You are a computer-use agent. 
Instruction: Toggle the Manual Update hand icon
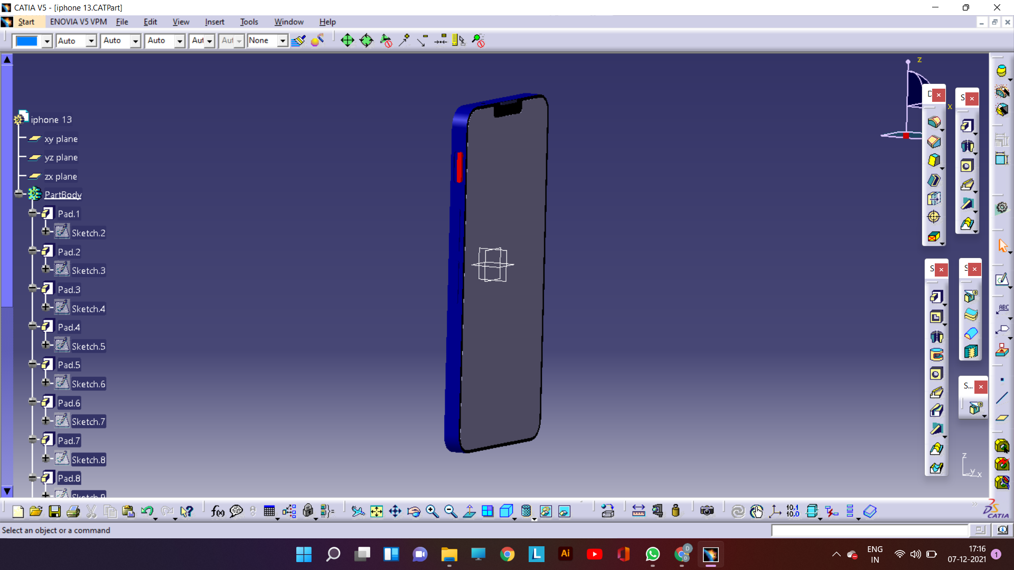click(756, 511)
